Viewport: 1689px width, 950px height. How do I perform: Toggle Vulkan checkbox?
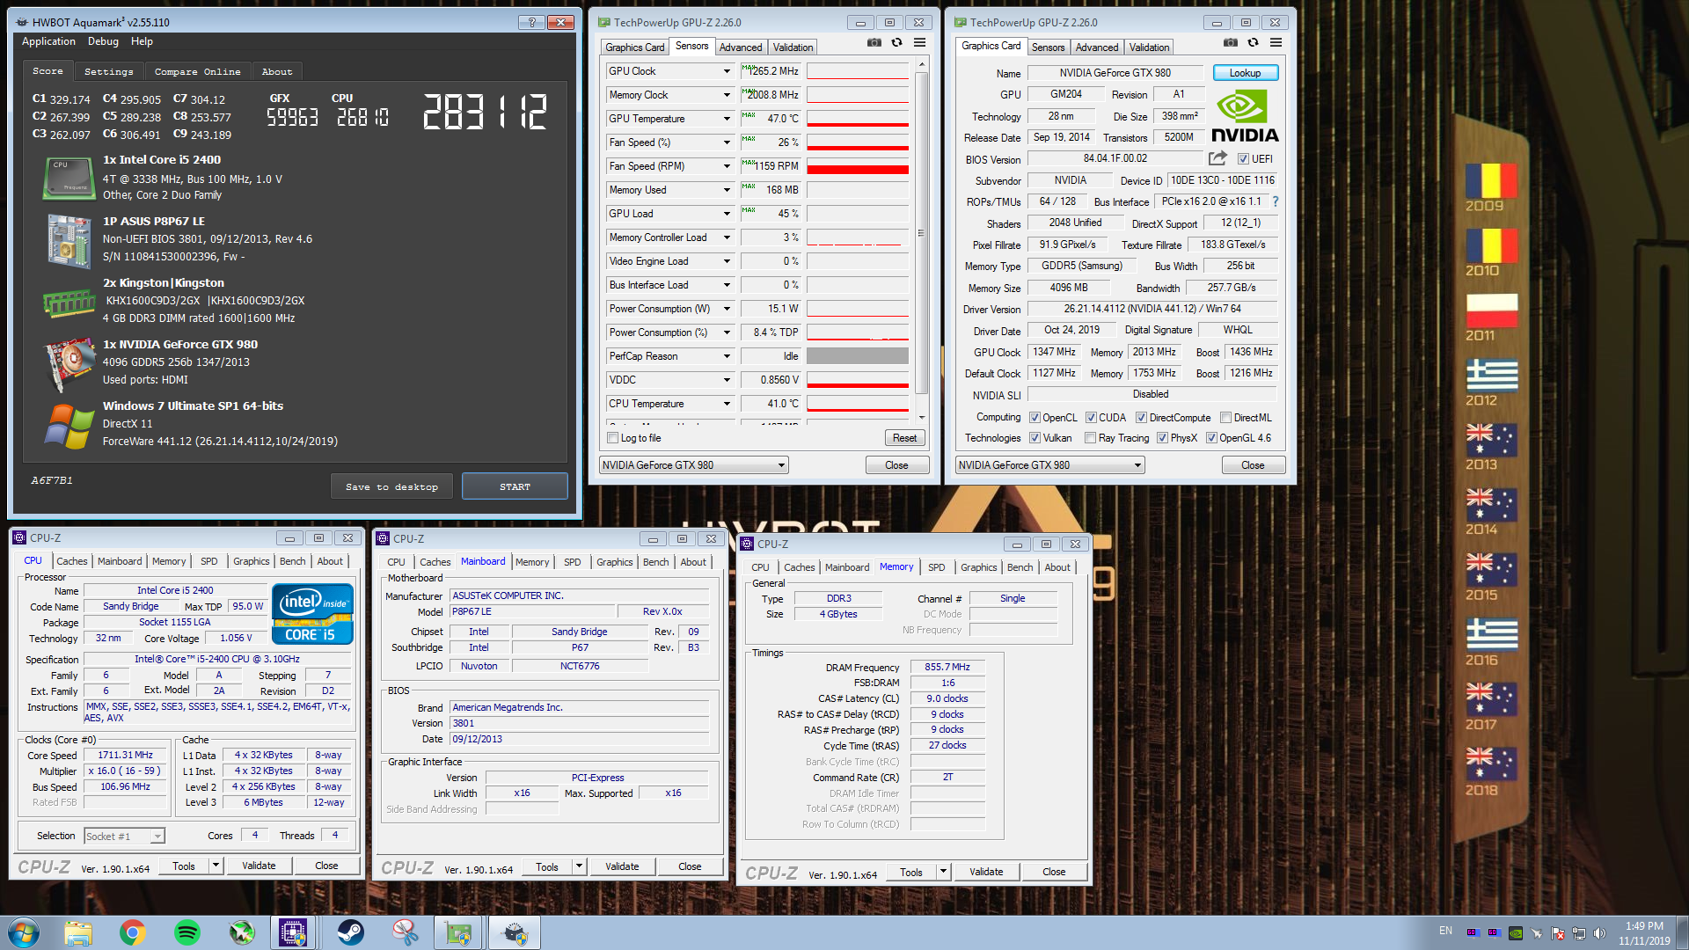[x=1035, y=438]
